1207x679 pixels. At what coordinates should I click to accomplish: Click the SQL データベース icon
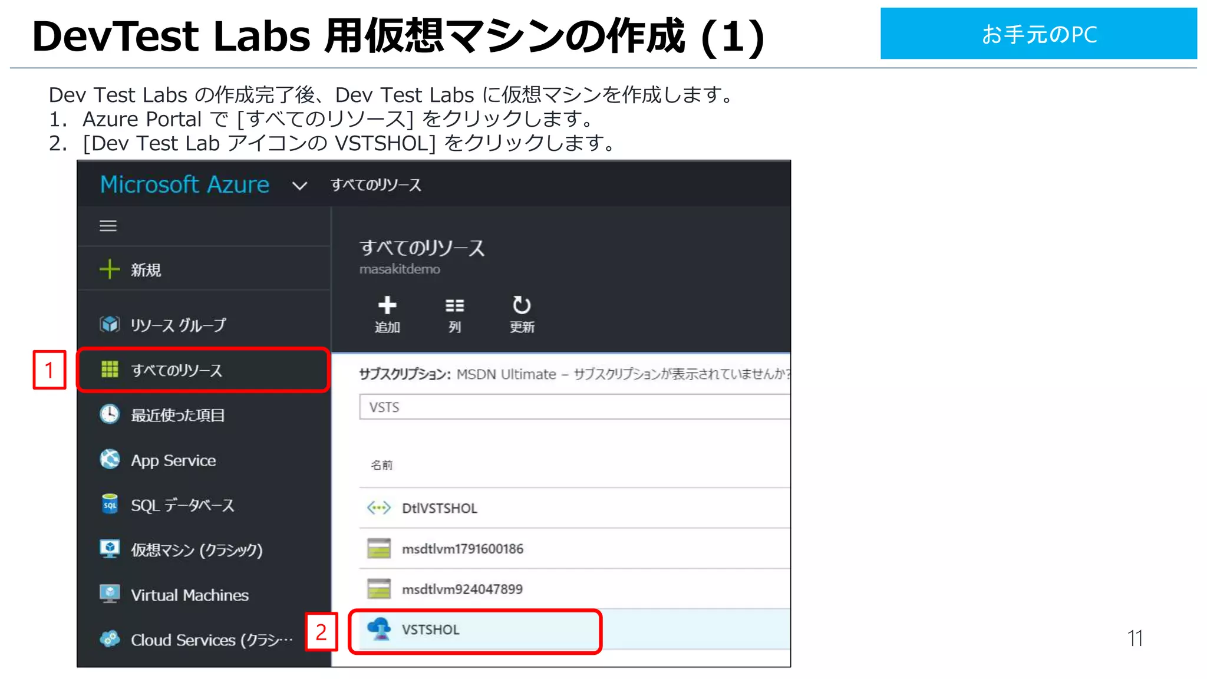[x=110, y=505]
